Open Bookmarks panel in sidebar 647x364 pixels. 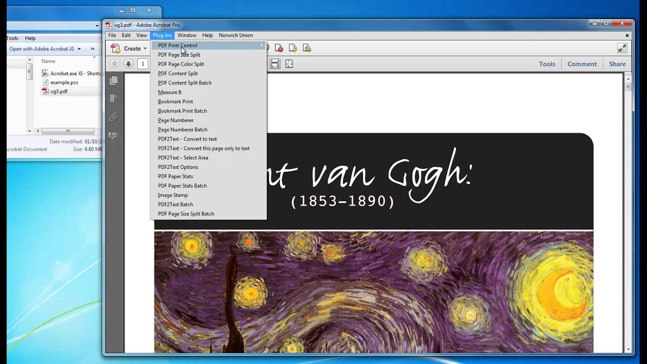tap(114, 99)
